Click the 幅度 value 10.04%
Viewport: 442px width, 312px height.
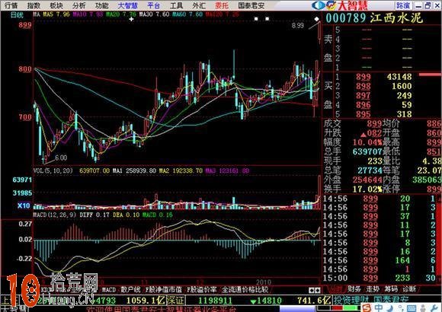(367, 142)
